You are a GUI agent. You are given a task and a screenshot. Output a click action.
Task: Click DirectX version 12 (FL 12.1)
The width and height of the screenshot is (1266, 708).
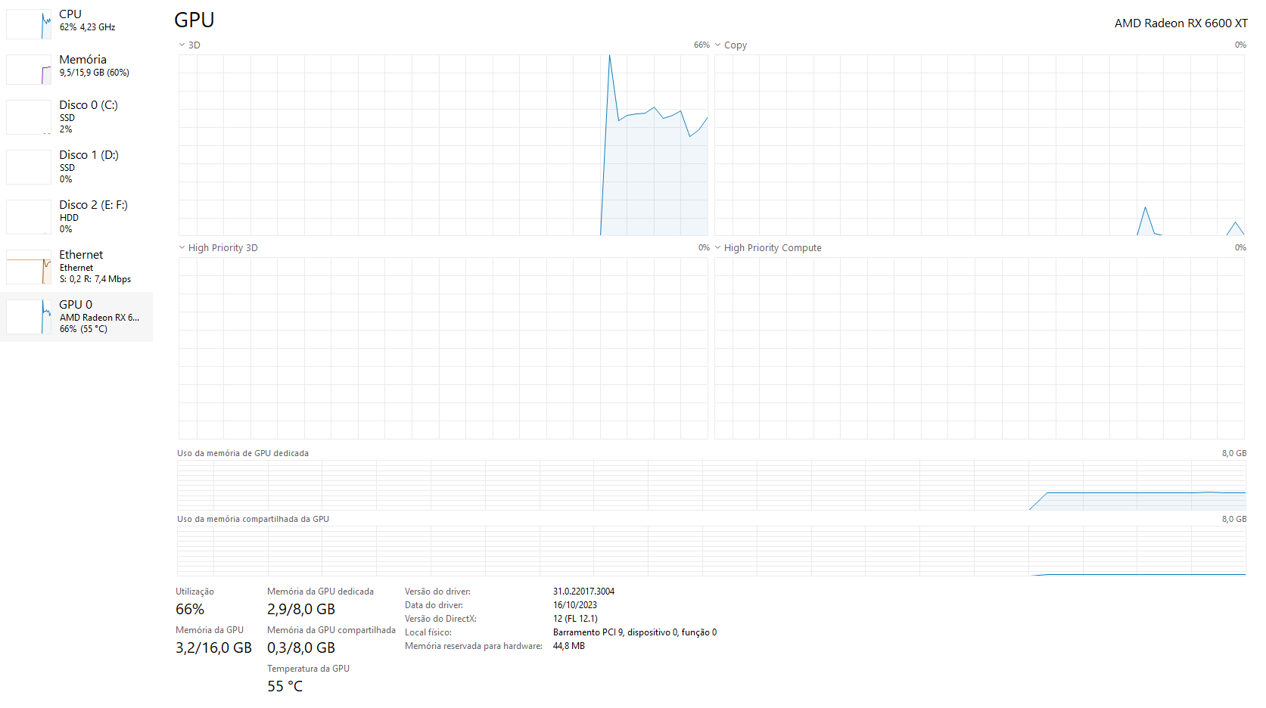575,619
